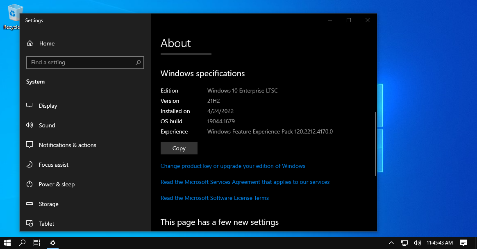Click the System category heading
Screen dimensions: 477x249
(35, 82)
